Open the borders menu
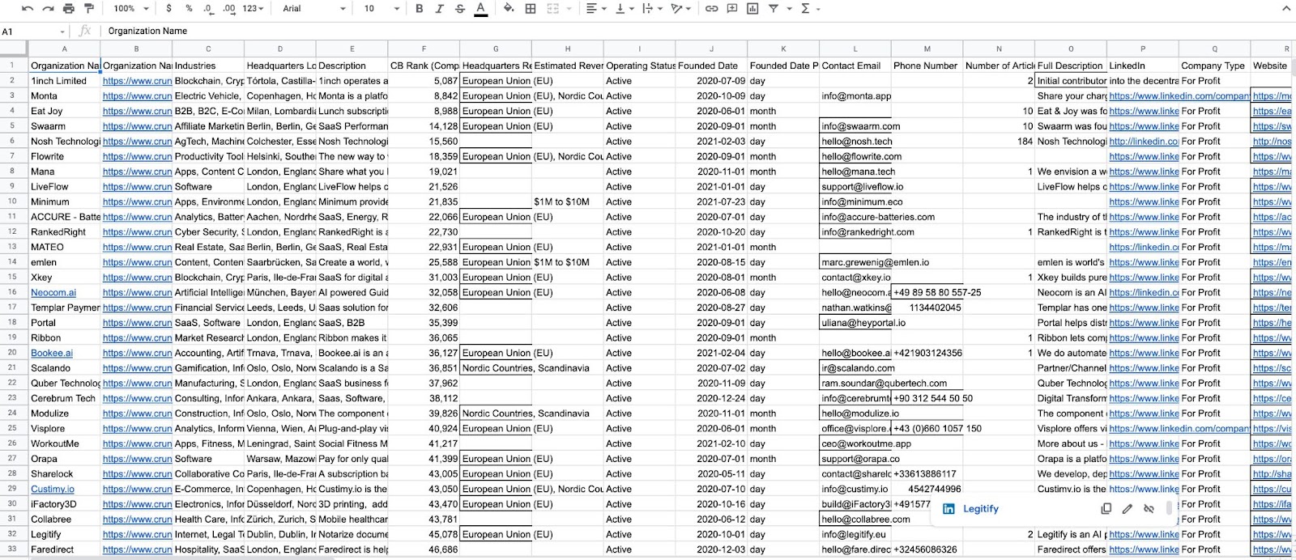 click(x=530, y=8)
